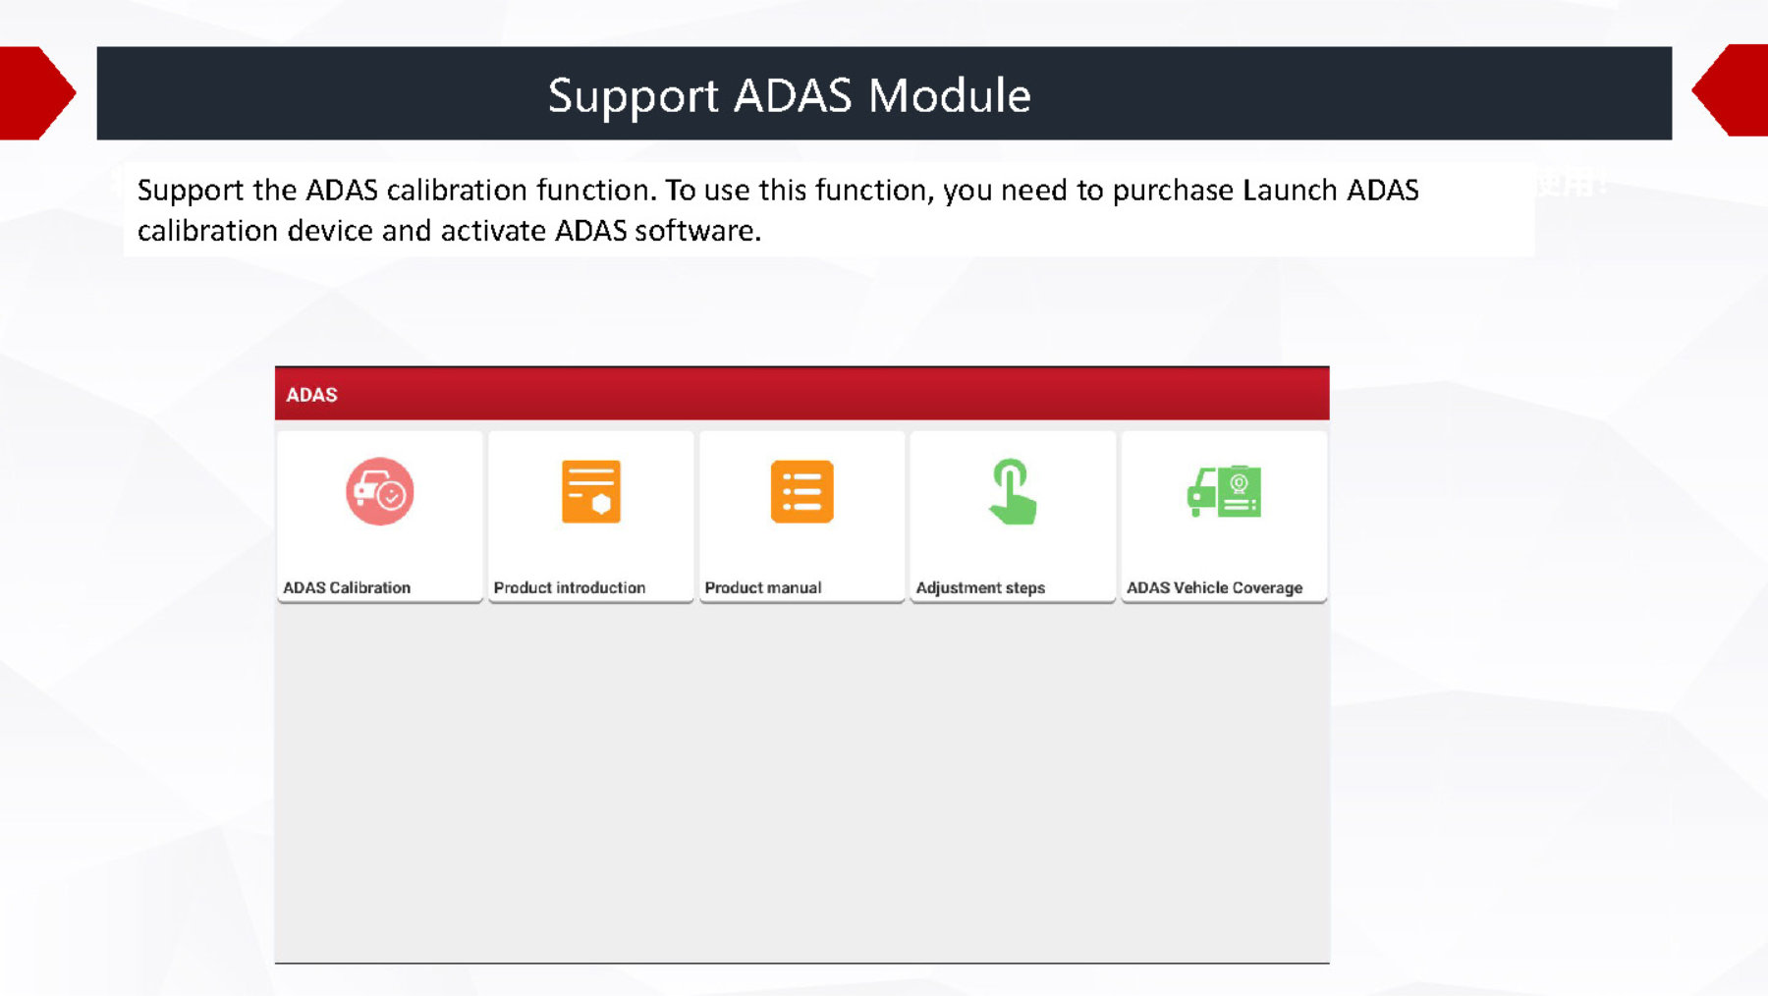Select the ADAS Vehicle Coverage label
This screenshot has height=996, width=1768.
tap(1215, 587)
